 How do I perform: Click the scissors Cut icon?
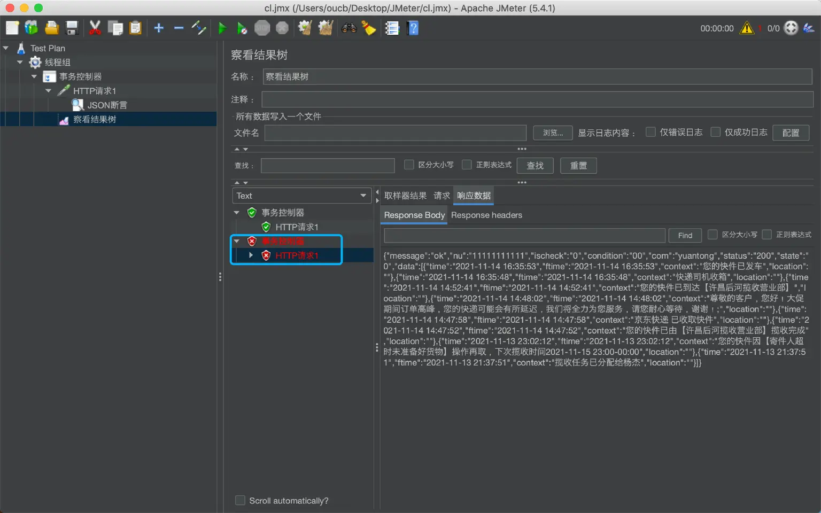[x=95, y=28]
